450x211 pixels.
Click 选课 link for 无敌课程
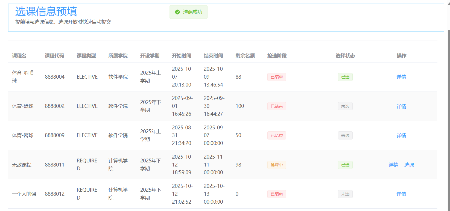point(409,165)
